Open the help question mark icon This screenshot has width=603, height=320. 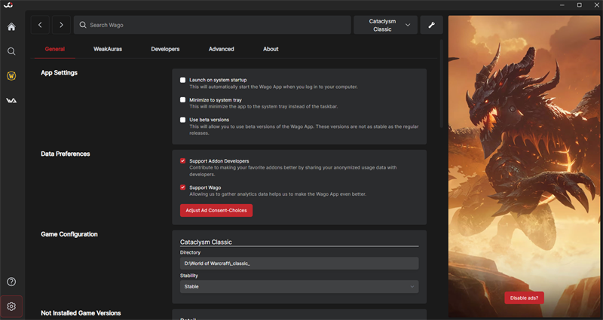click(11, 282)
